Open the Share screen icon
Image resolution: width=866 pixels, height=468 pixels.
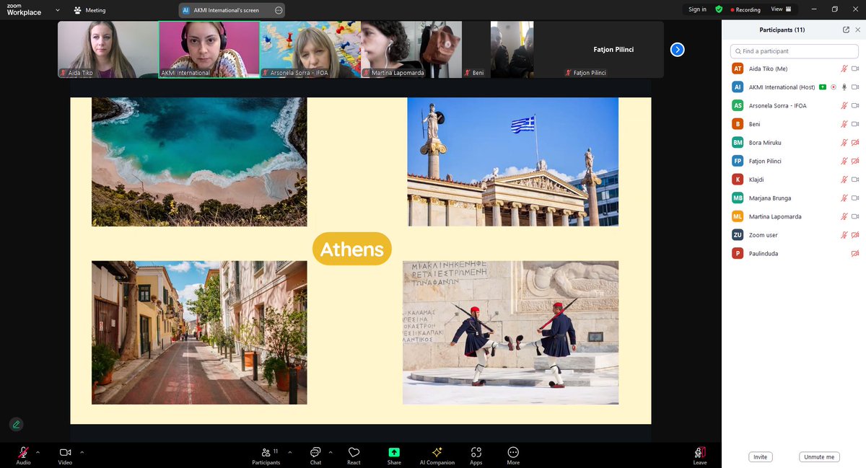pyautogui.click(x=393, y=452)
